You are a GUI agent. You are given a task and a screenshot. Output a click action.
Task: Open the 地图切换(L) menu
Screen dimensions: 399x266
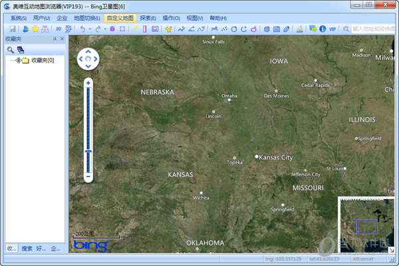pyautogui.click(x=86, y=18)
